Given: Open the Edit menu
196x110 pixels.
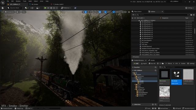Looking at the screenshot, I should pyautogui.click(x=12, y=1).
